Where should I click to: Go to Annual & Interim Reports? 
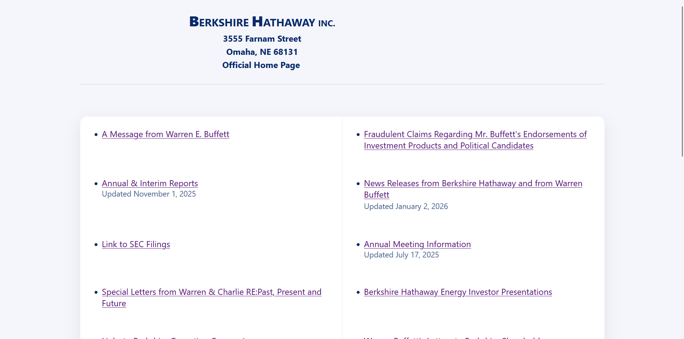[x=150, y=183]
